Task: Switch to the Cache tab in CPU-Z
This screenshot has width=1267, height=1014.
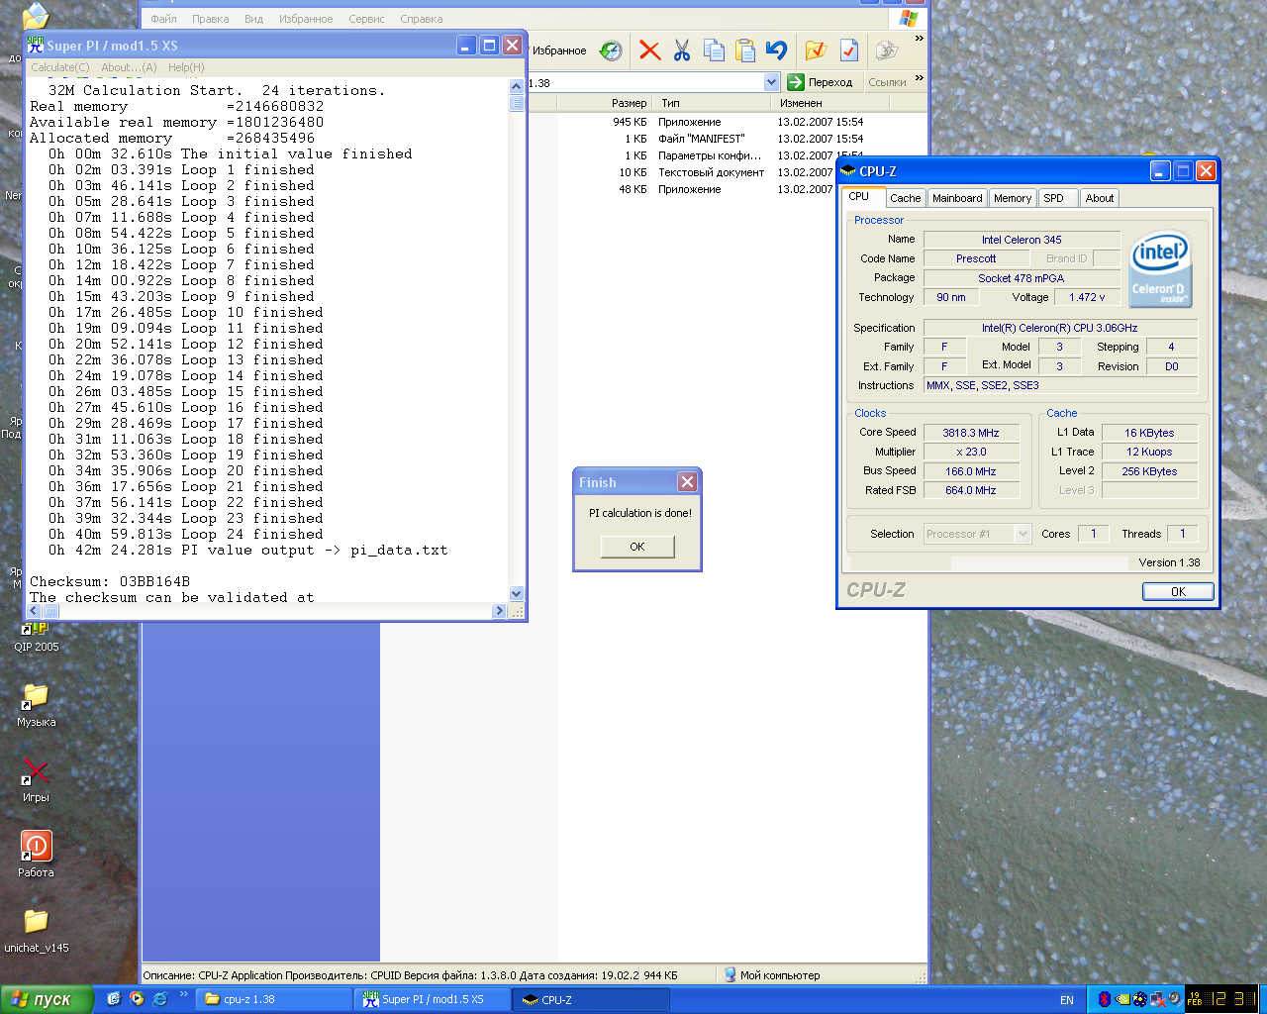Action: point(905,198)
